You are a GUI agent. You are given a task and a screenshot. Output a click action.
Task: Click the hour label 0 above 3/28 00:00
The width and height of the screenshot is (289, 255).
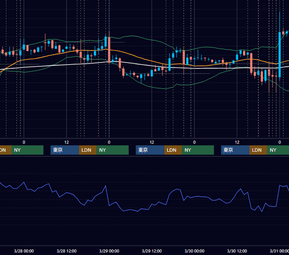coord(24,142)
